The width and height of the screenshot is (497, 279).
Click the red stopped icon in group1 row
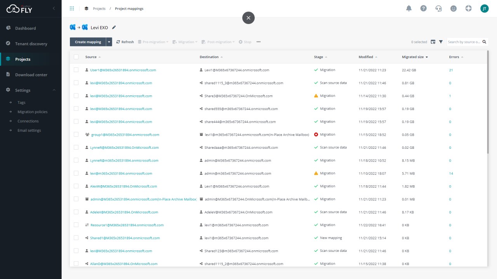point(316,134)
